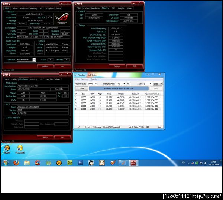Open the Log link in LinX status bar

(160, 127)
